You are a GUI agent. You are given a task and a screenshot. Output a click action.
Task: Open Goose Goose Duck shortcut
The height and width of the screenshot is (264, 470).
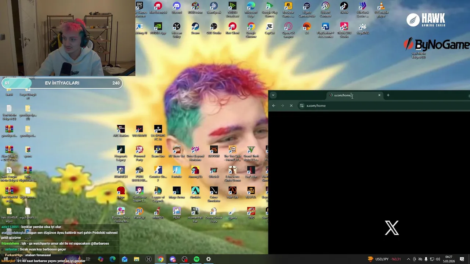tap(214, 215)
